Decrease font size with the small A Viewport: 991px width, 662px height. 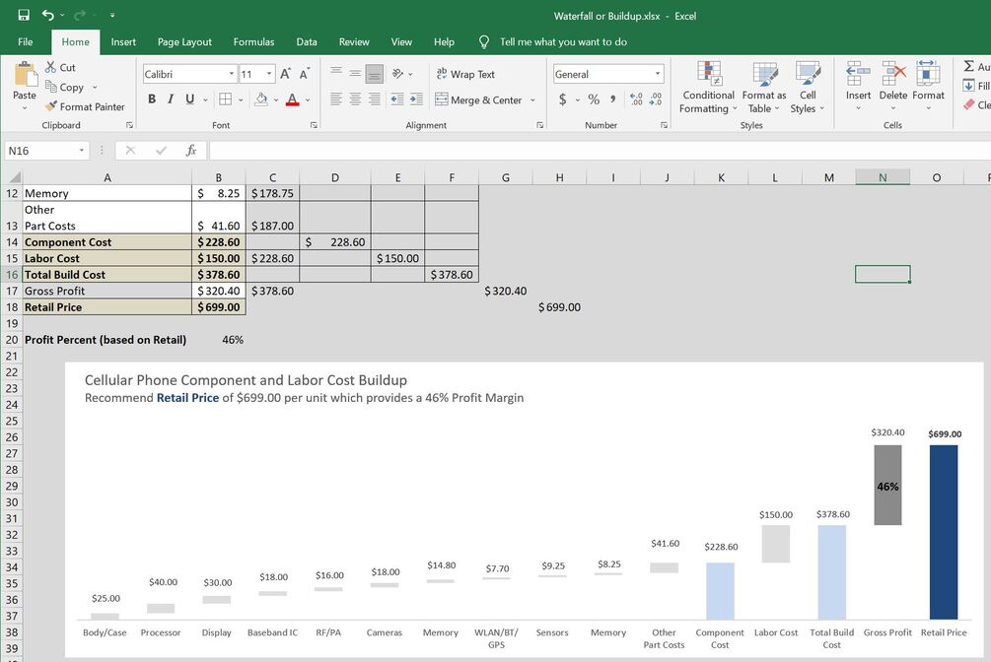pyautogui.click(x=305, y=74)
